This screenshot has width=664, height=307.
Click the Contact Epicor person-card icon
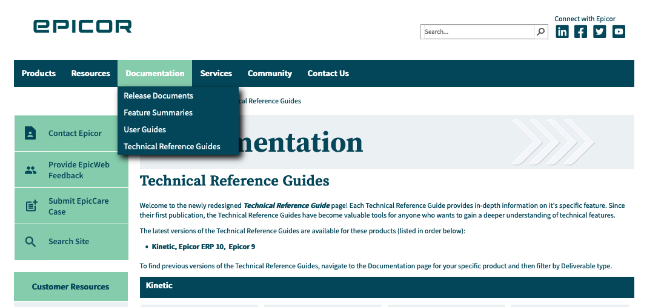30,133
